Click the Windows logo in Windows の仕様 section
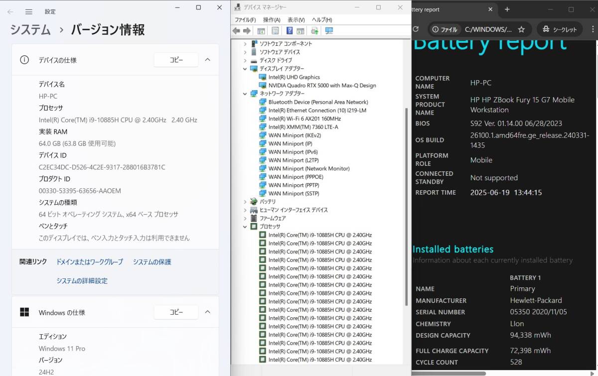This screenshot has width=598, height=376. 24,312
